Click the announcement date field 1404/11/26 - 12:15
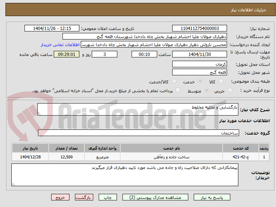276x207 pixels. tap(52, 29)
